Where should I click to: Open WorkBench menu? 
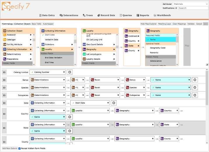(162, 15)
